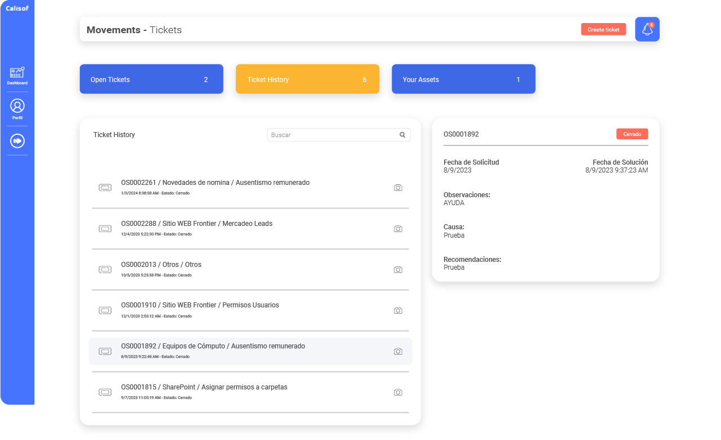Select ticket OS0002261 Novedades de nomina
This screenshot has width=721, height=440.
[215, 183]
